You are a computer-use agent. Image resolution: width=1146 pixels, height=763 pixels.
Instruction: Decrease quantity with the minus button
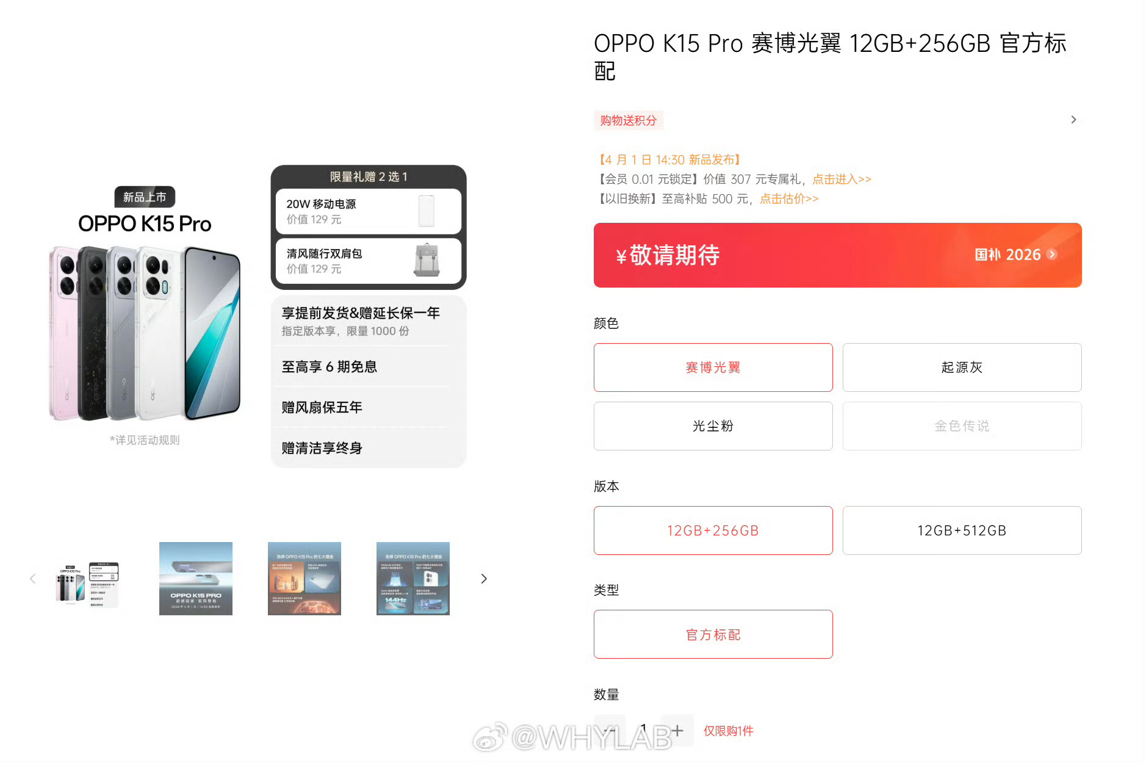click(x=609, y=730)
